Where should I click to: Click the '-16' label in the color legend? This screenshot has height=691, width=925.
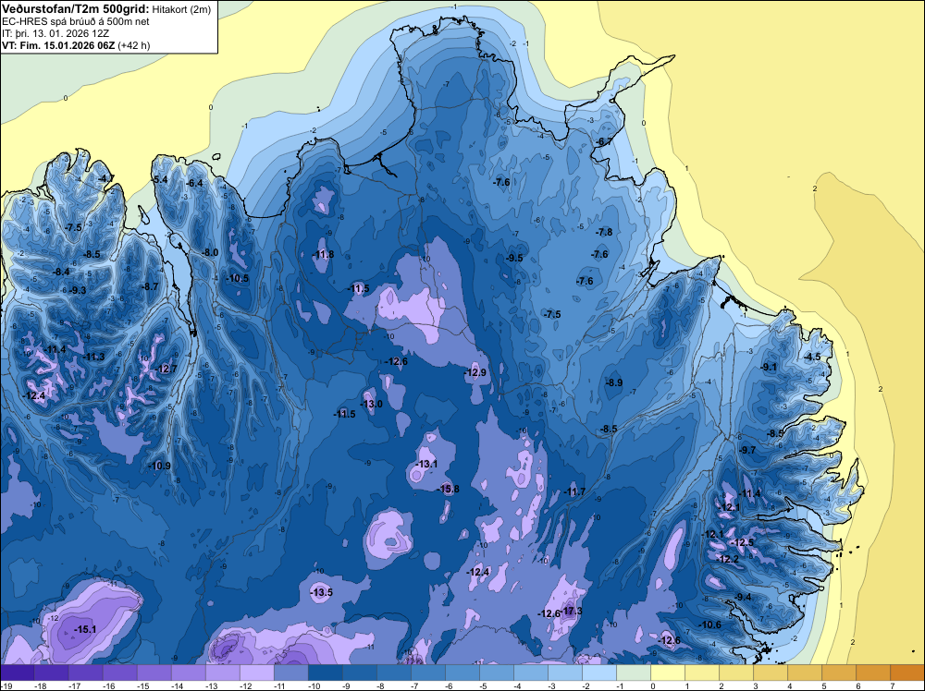pos(109,686)
